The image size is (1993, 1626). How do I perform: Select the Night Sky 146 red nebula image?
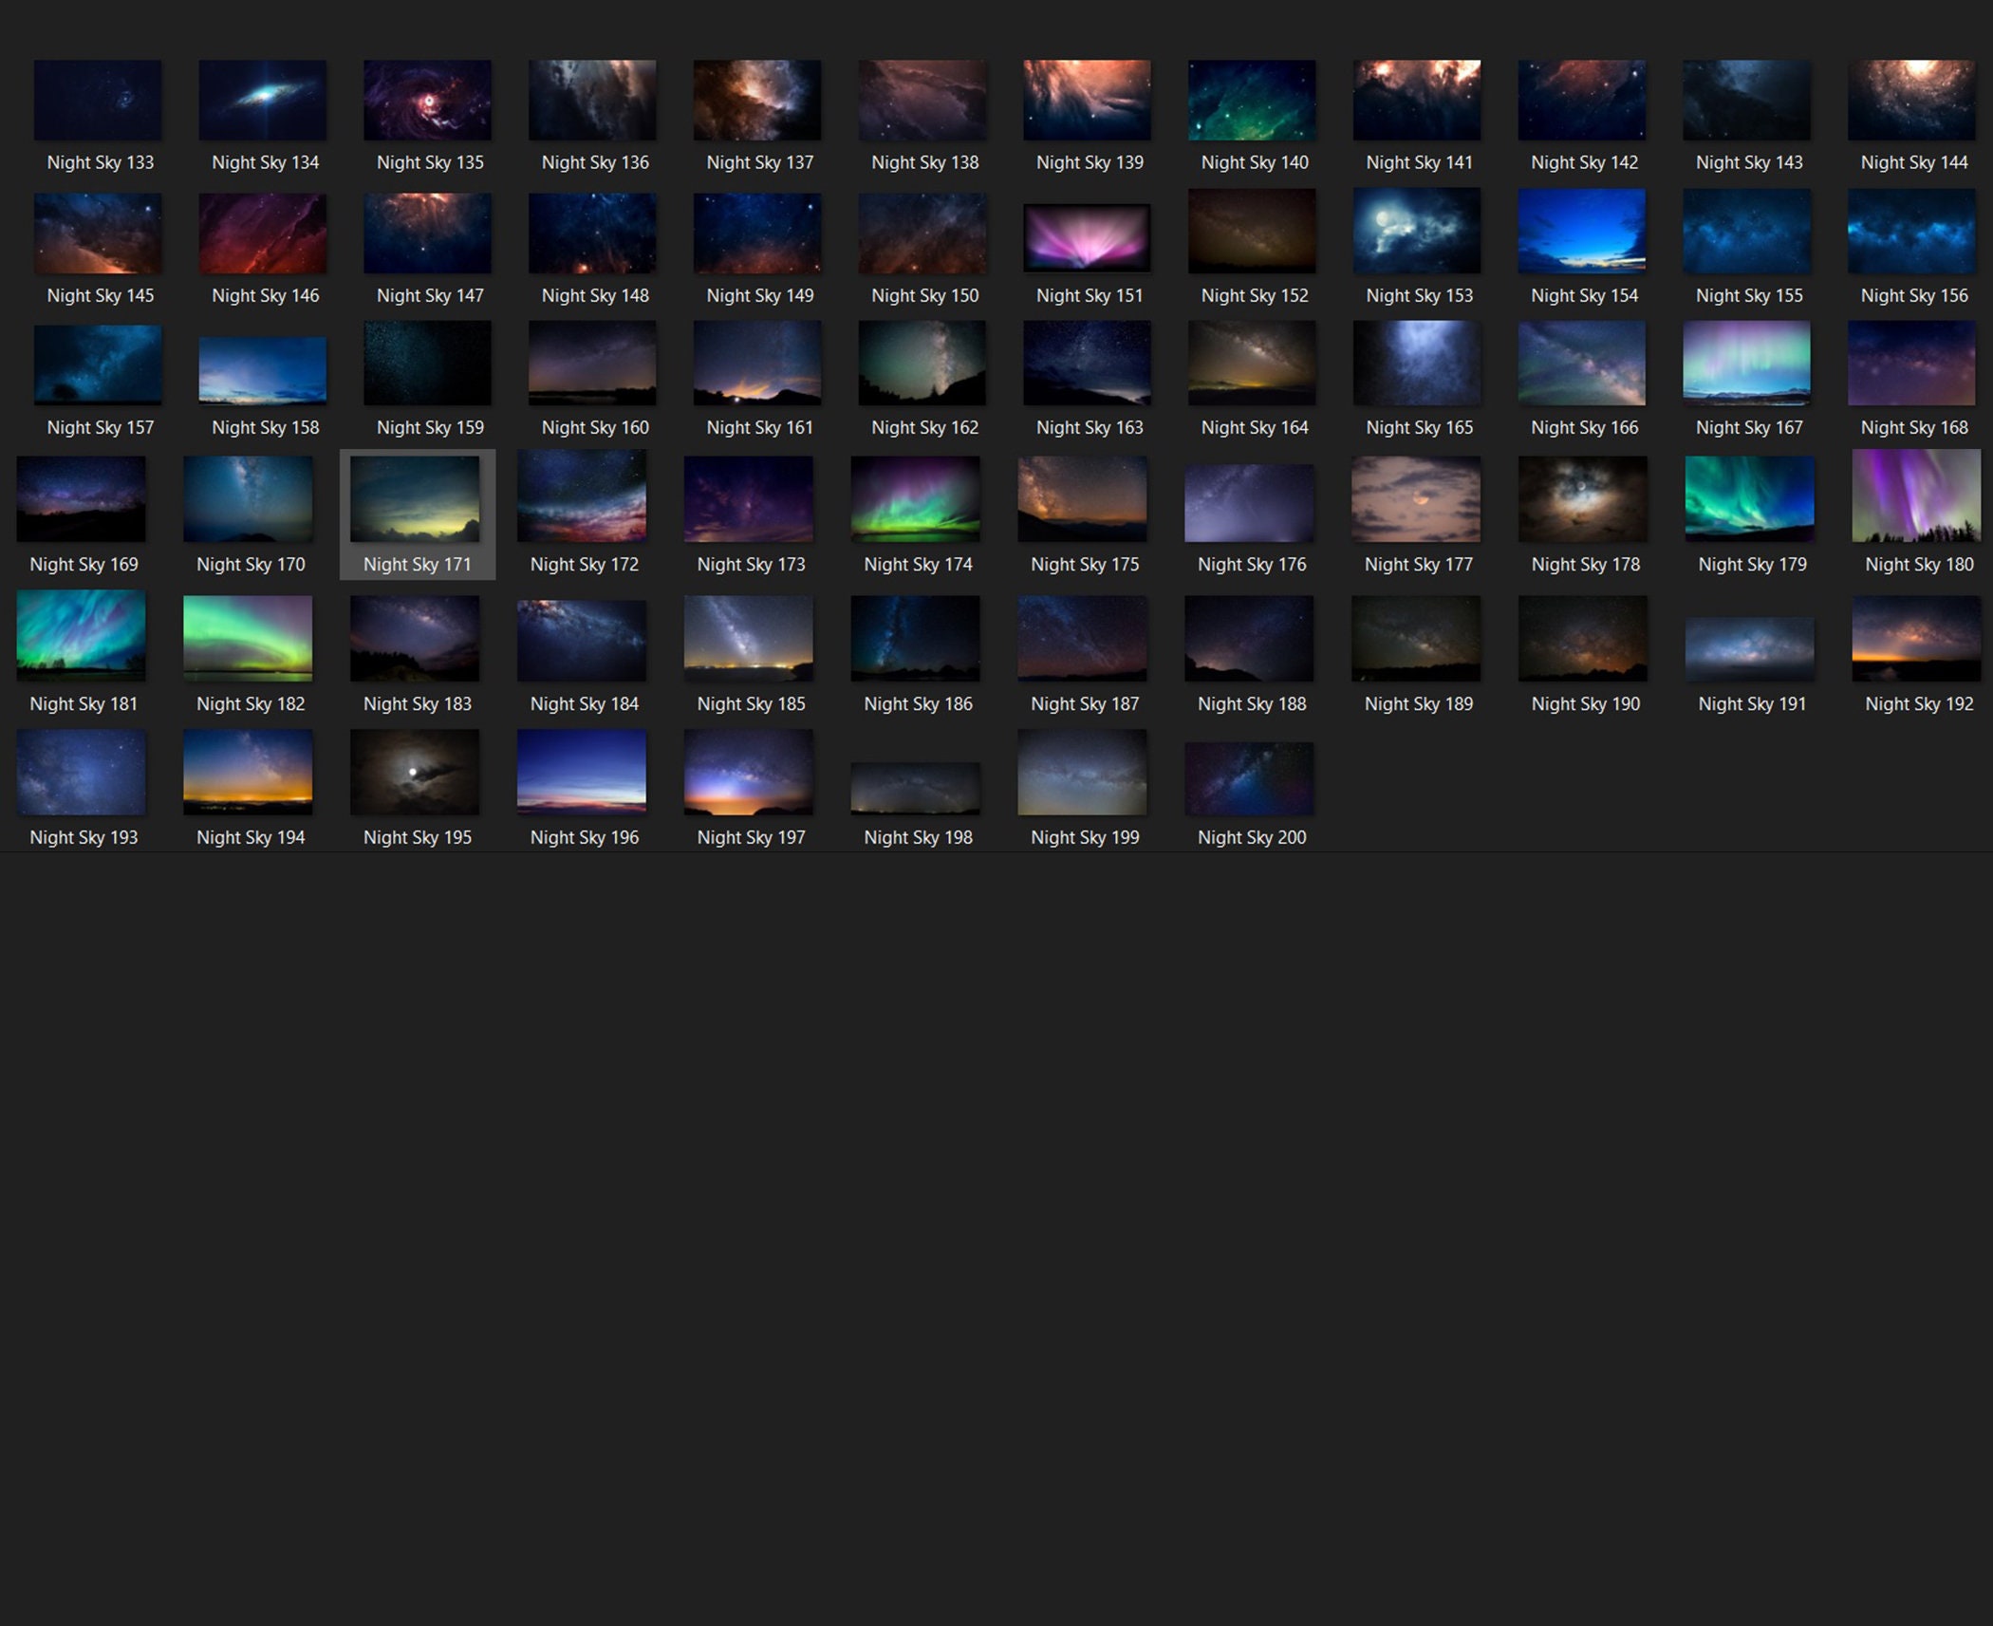(262, 233)
